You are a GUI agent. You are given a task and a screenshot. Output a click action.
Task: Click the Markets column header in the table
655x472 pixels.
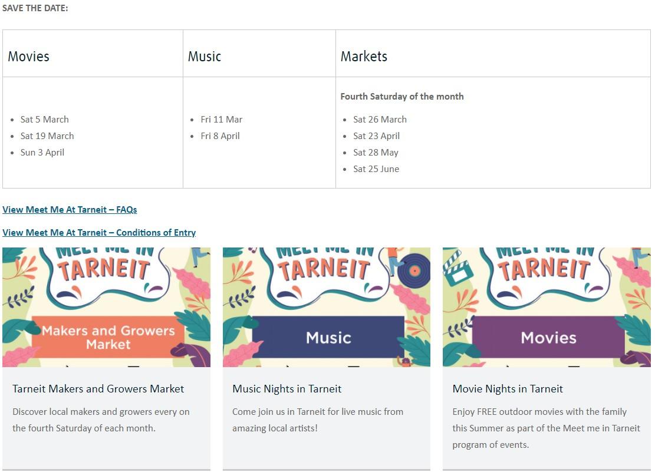[364, 57]
